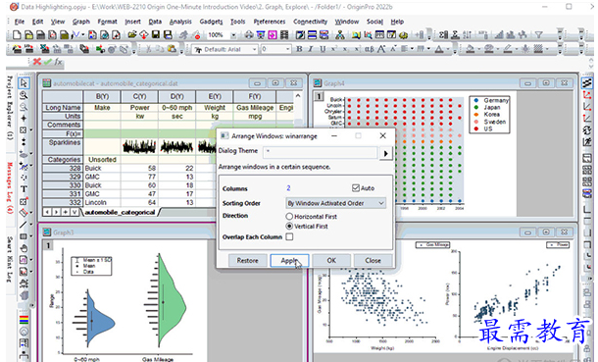Click the Paste icon in Edit toolbar
The width and height of the screenshot is (598, 362).
click(x=172, y=49)
